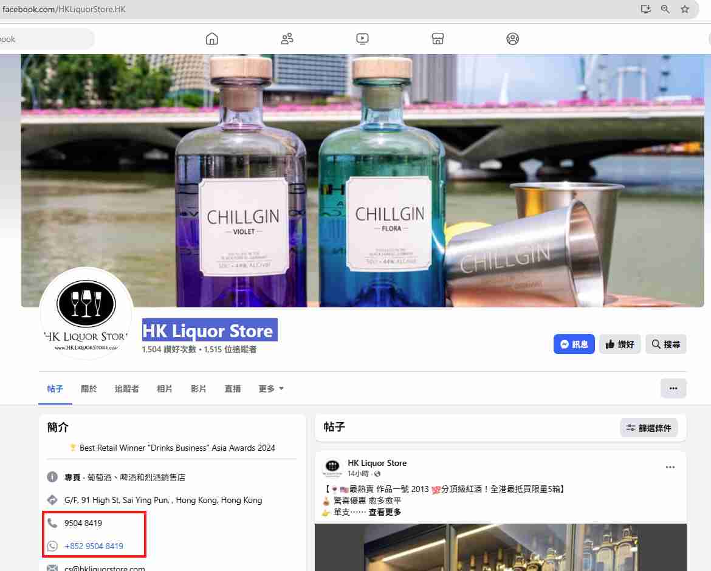Click the Chillgin cover photo
This screenshot has height=571, width=711.
362,180
